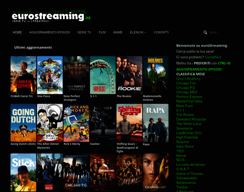Open The White Lotus in the sidebar ranking

point(189,124)
